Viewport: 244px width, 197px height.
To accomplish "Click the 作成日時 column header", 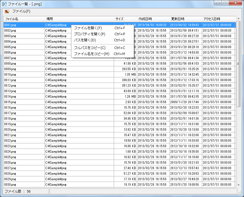I will 153,19.
